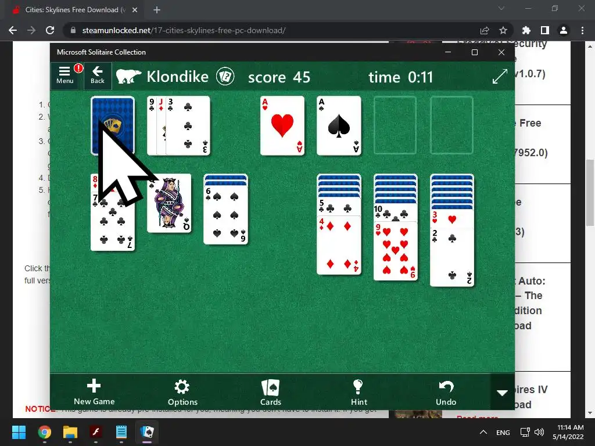Screen dimensions: 595x446
Task: Click the time 0:11 display
Action: click(401, 77)
